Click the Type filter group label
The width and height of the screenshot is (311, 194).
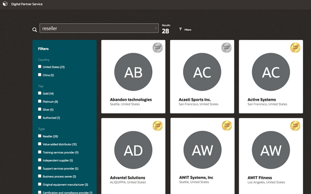[x=41, y=129]
